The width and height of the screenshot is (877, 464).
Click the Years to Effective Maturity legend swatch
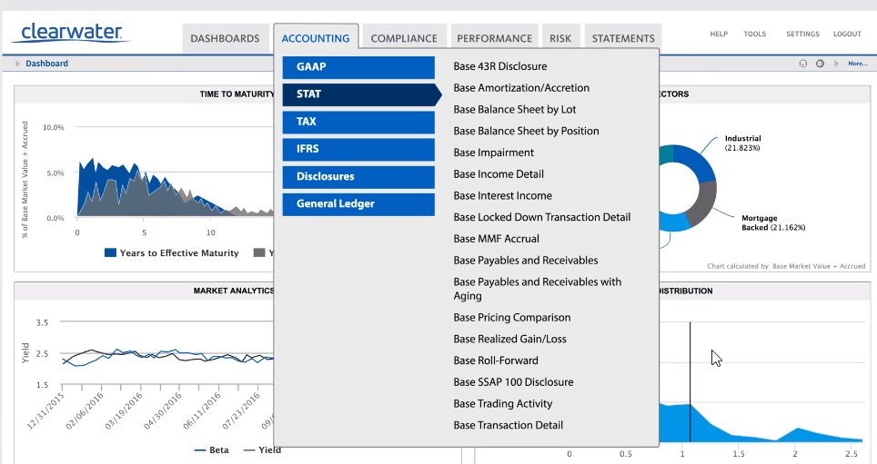point(110,253)
